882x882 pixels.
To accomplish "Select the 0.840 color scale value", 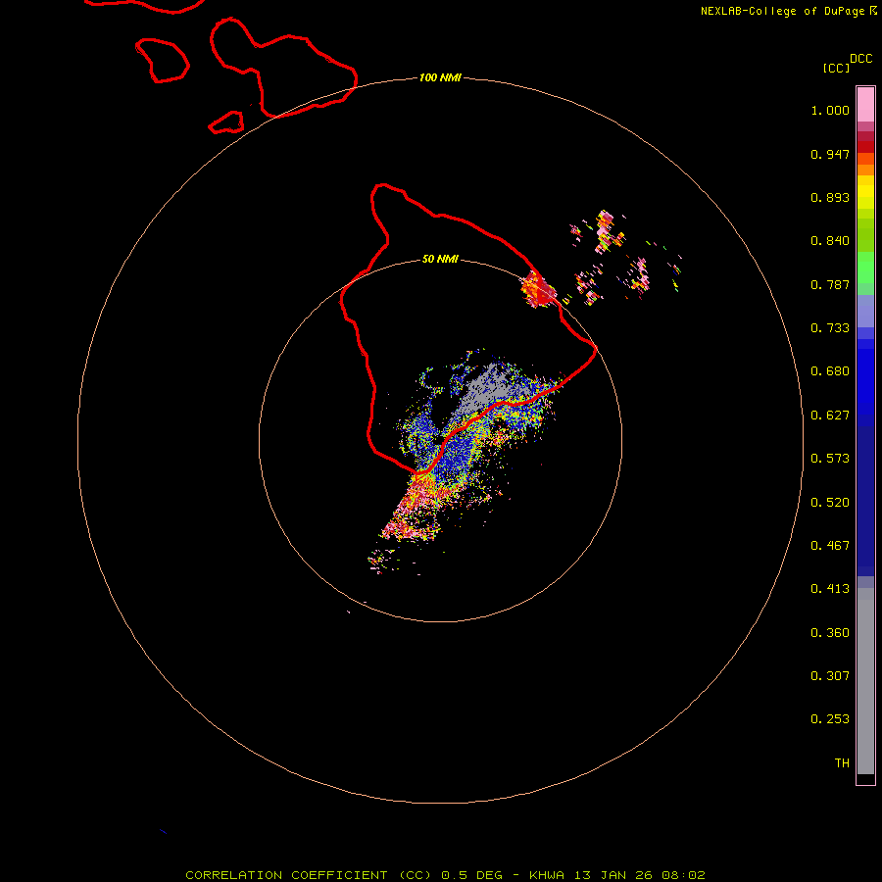I will point(830,241).
